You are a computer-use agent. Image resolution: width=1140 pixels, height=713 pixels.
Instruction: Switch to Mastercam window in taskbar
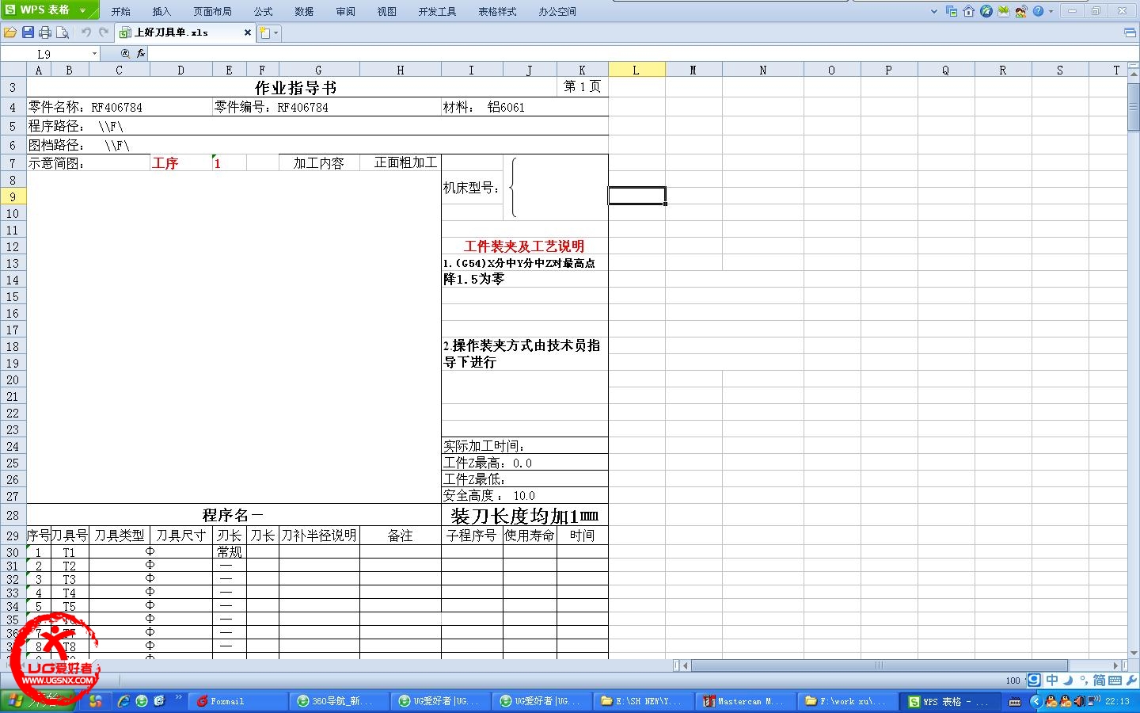tap(746, 701)
